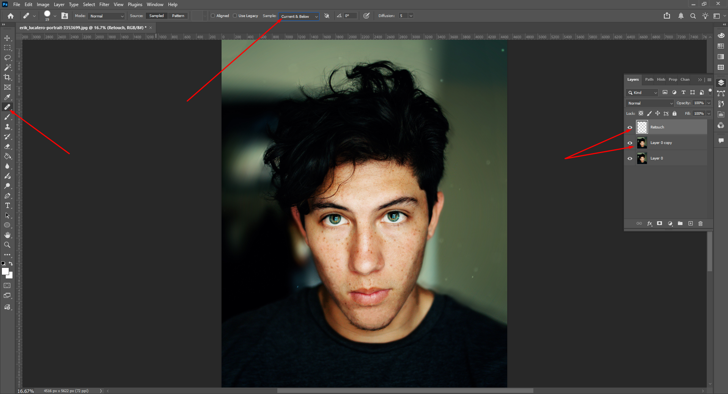The image size is (728, 394).
Task: Add a layer mask to Retouch layer
Action: click(660, 224)
